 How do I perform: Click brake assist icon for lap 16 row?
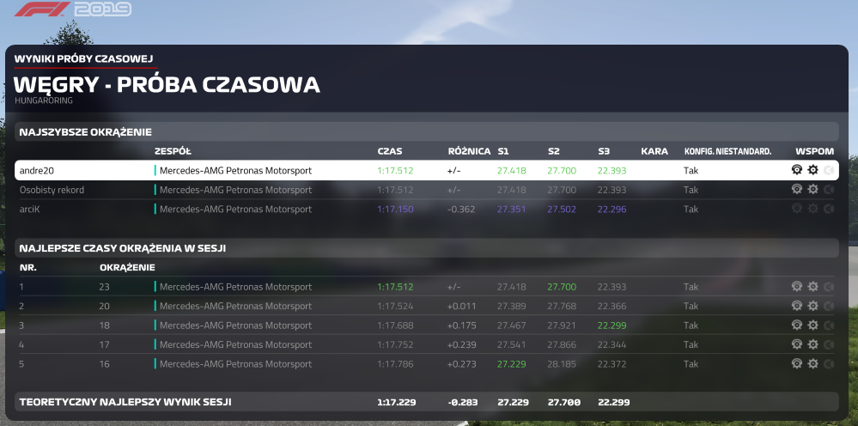pyautogui.click(x=829, y=363)
